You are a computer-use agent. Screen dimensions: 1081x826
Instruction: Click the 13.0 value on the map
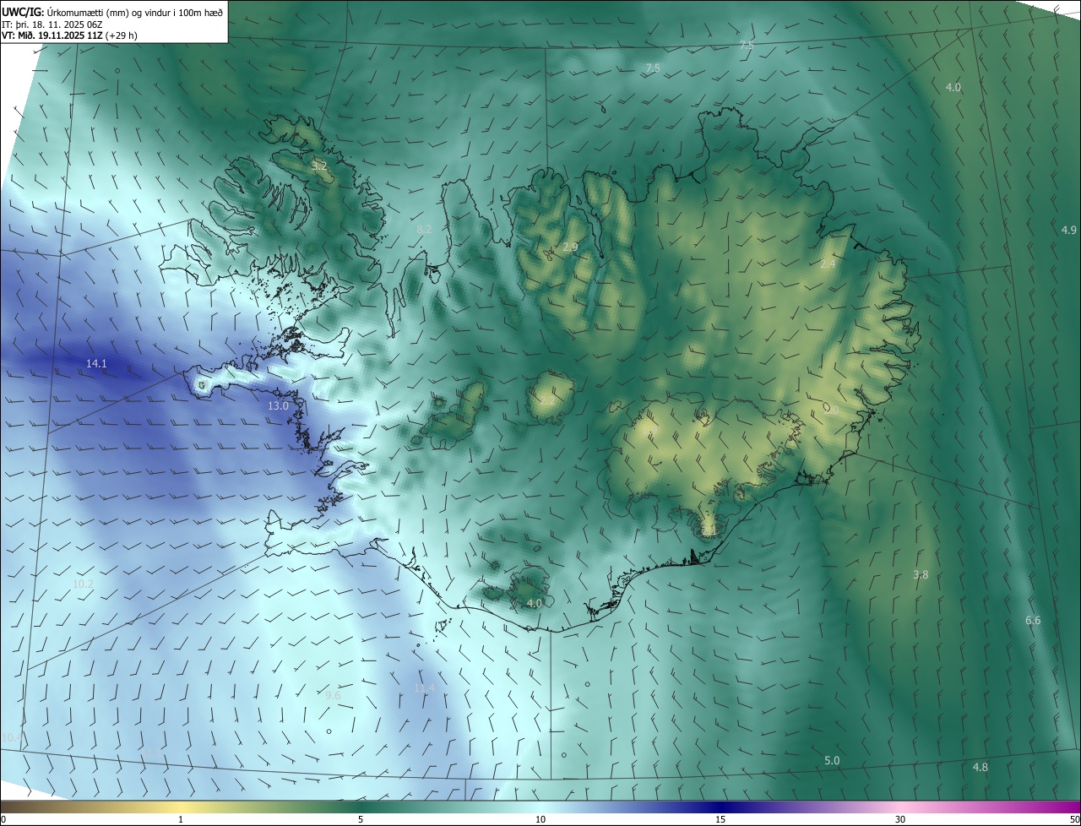[x=278, y=405]
